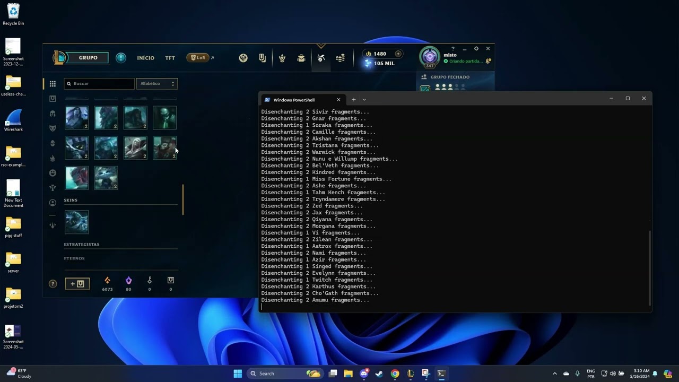Select the Wireshark desktop shortcut
679x382 pixels.
[x=13, y=121]
